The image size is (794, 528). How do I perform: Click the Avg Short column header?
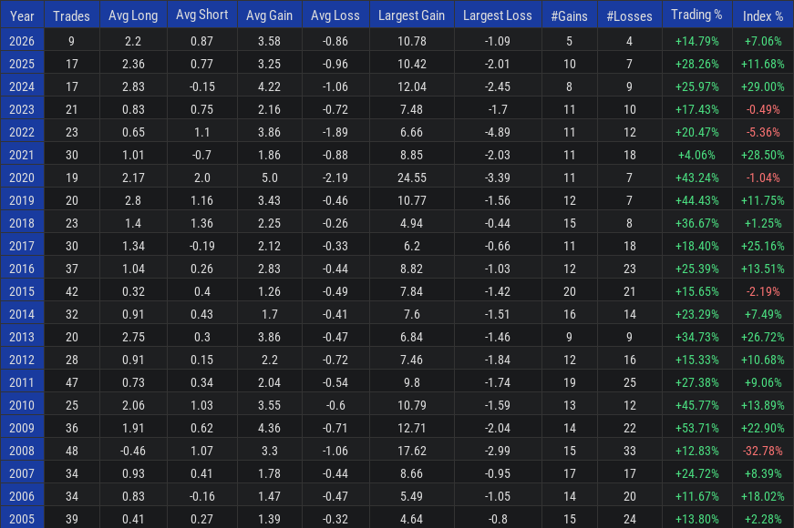click(202, 15)
